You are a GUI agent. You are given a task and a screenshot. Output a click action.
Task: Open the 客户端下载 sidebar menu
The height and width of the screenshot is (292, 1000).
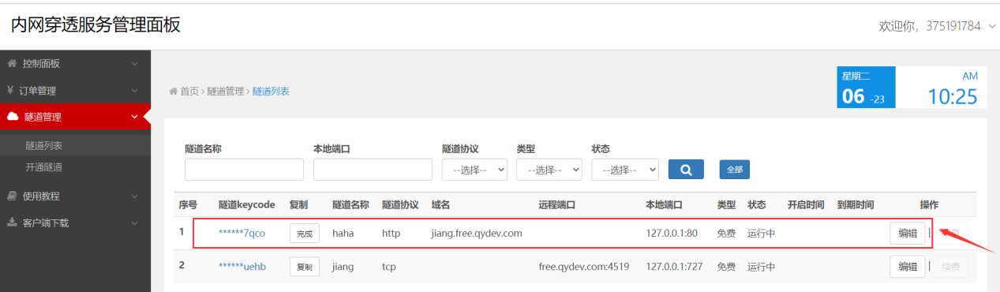[75, 223]
